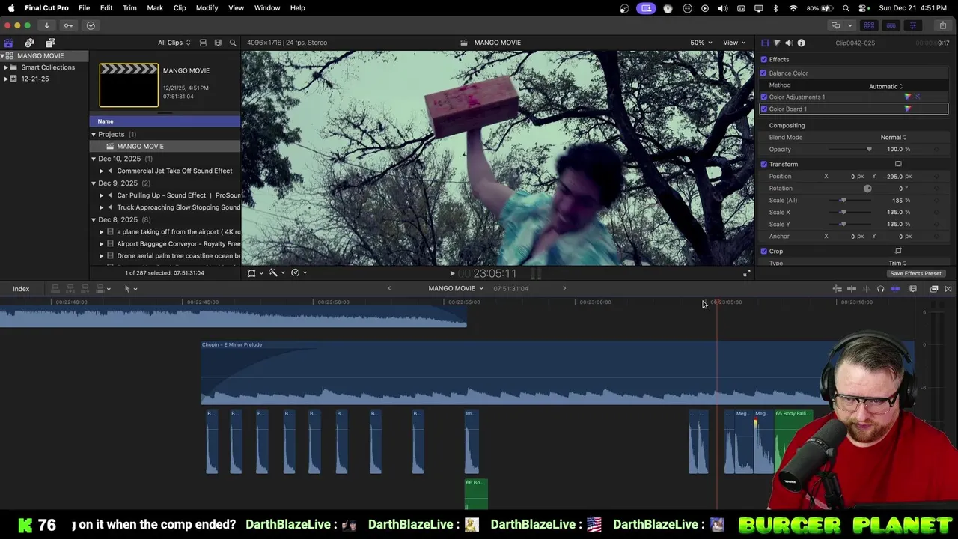958x539 pixels.
Task: Open the viewer View options dropdown
Action: click(x=734, y=43)
